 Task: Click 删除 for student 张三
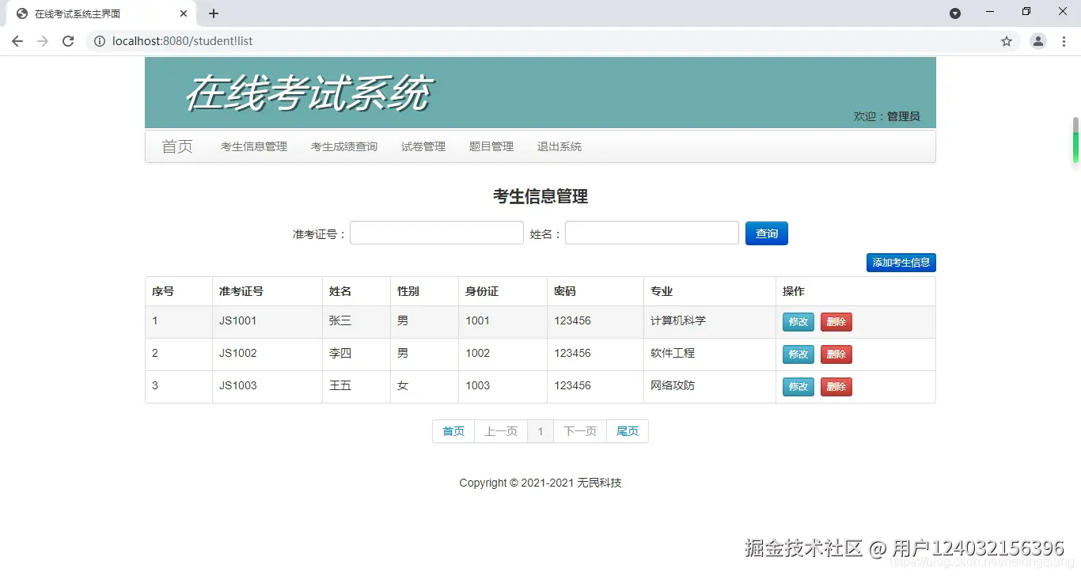pos(836,322)
